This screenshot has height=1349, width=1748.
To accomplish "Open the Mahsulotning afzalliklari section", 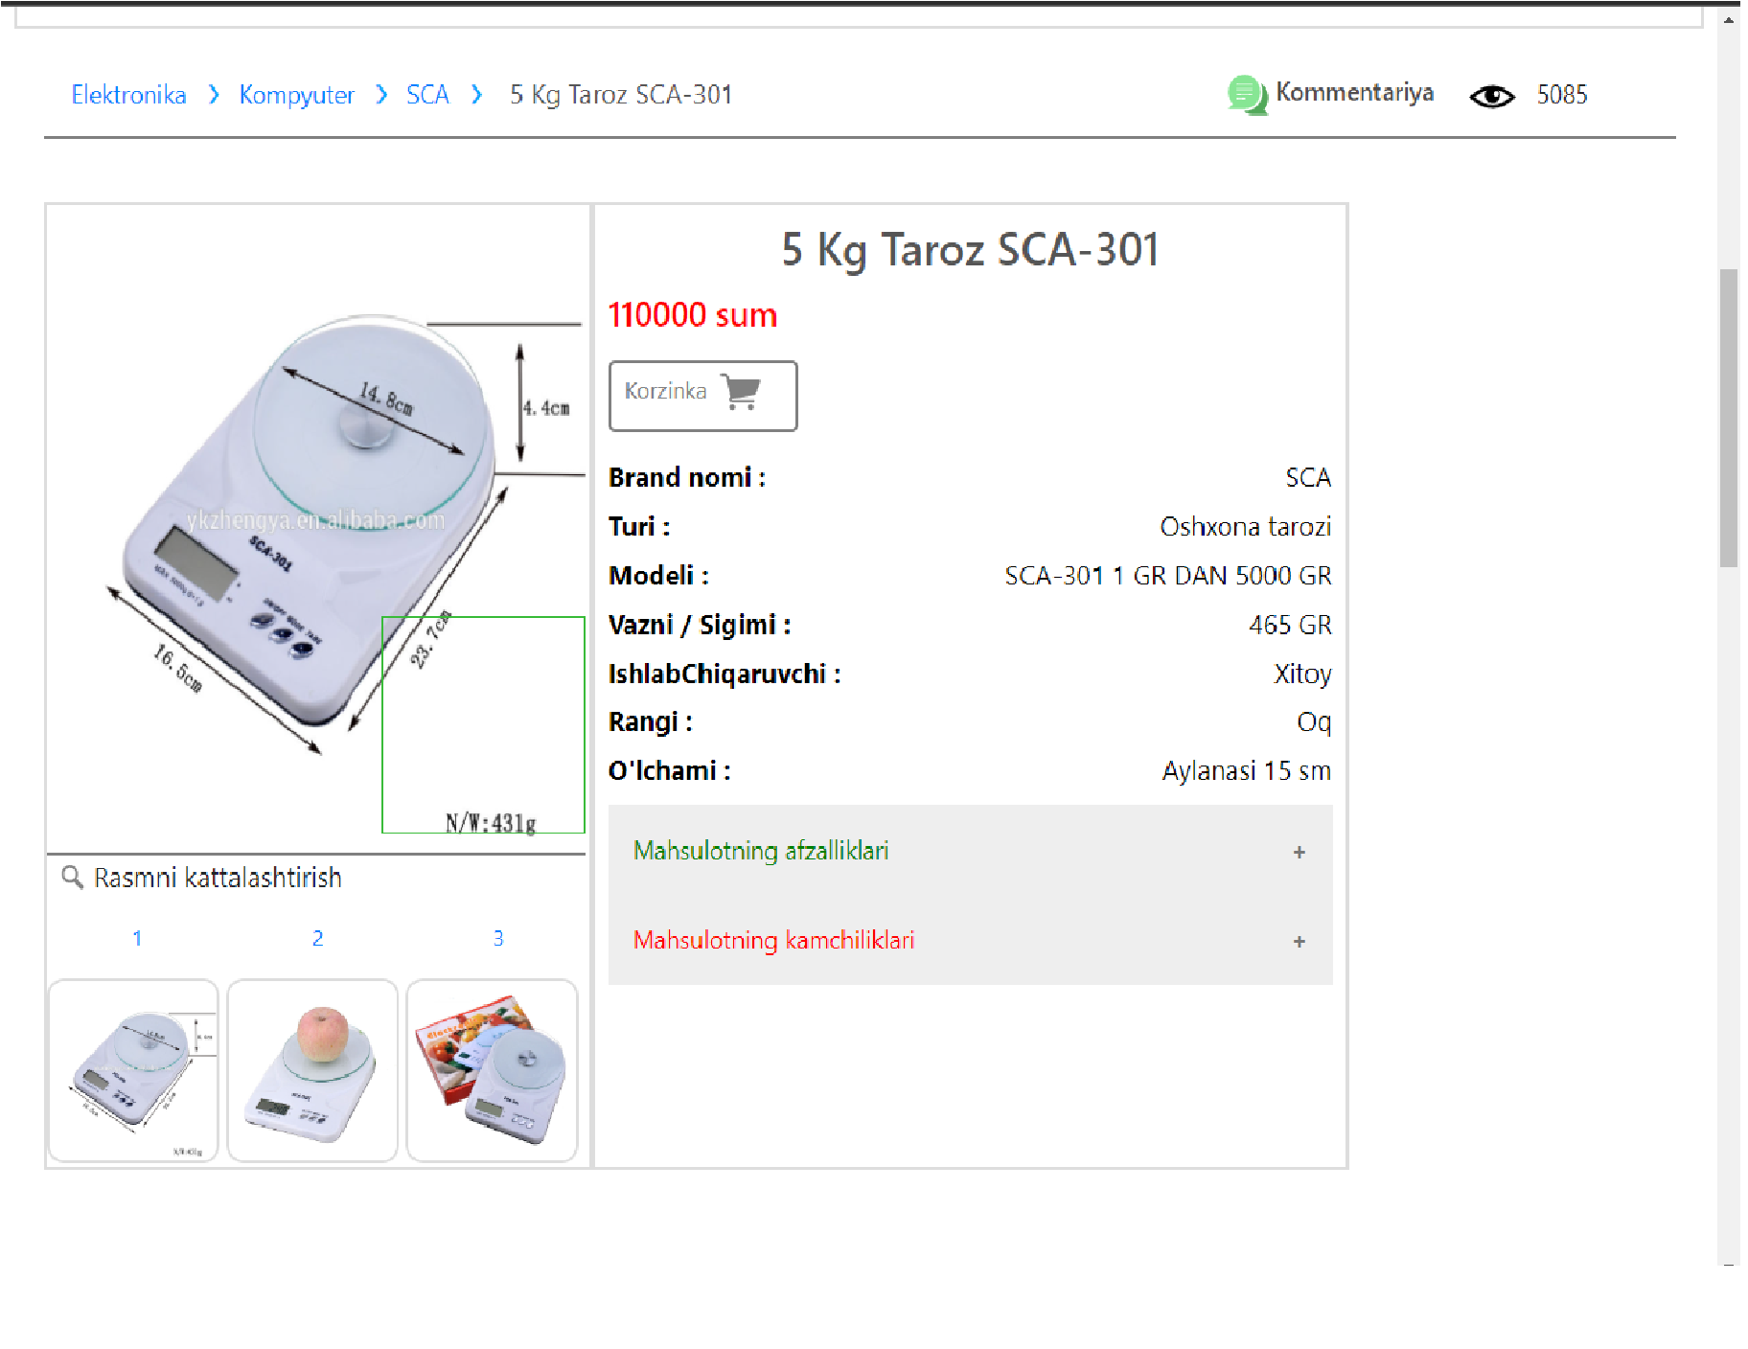I will pos(761,851).
